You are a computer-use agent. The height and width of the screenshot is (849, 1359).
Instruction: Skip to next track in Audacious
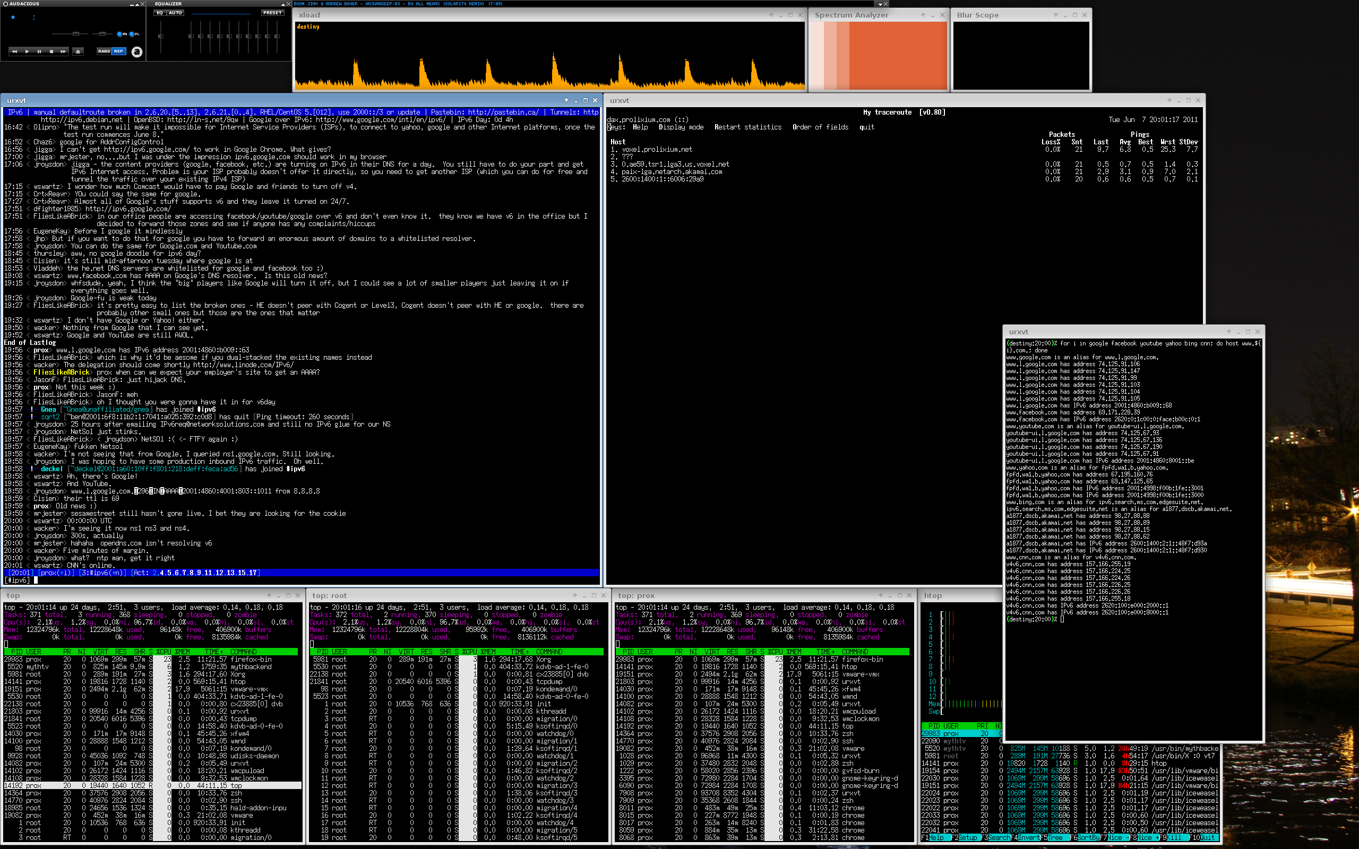63,51
